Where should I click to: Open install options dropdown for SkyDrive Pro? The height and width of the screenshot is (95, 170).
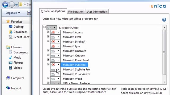click(55, 69)
